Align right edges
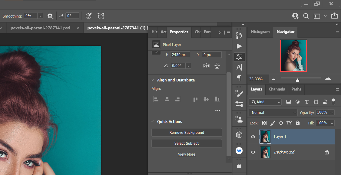Image resolution: width=341 pixels, height=175 pixels. tap(178, 99)
